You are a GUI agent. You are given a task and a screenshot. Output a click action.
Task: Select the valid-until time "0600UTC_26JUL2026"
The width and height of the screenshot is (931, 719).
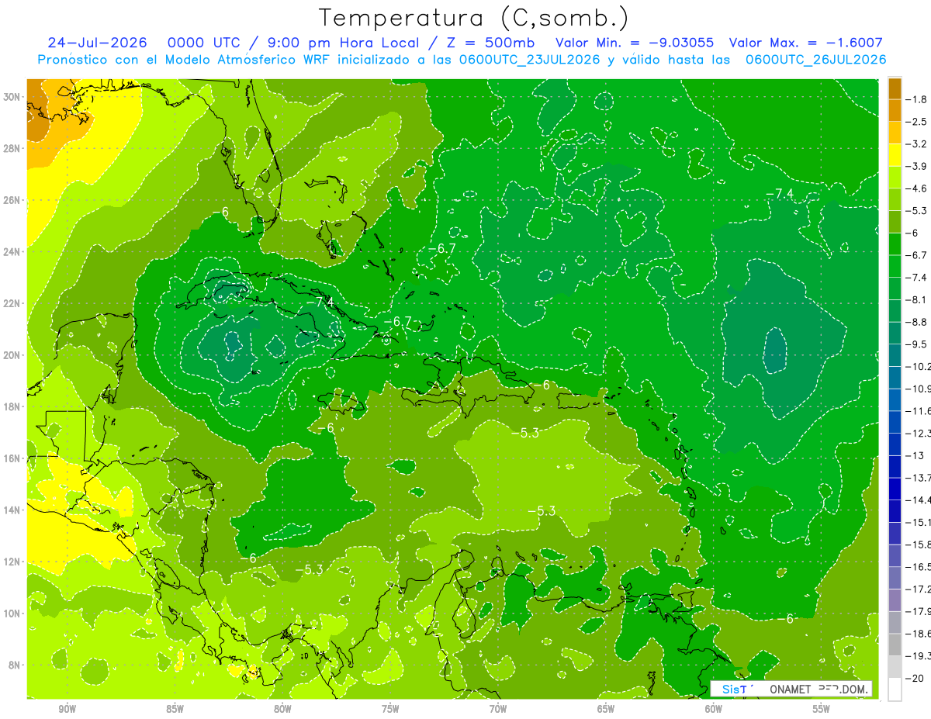tap(815, 60)
